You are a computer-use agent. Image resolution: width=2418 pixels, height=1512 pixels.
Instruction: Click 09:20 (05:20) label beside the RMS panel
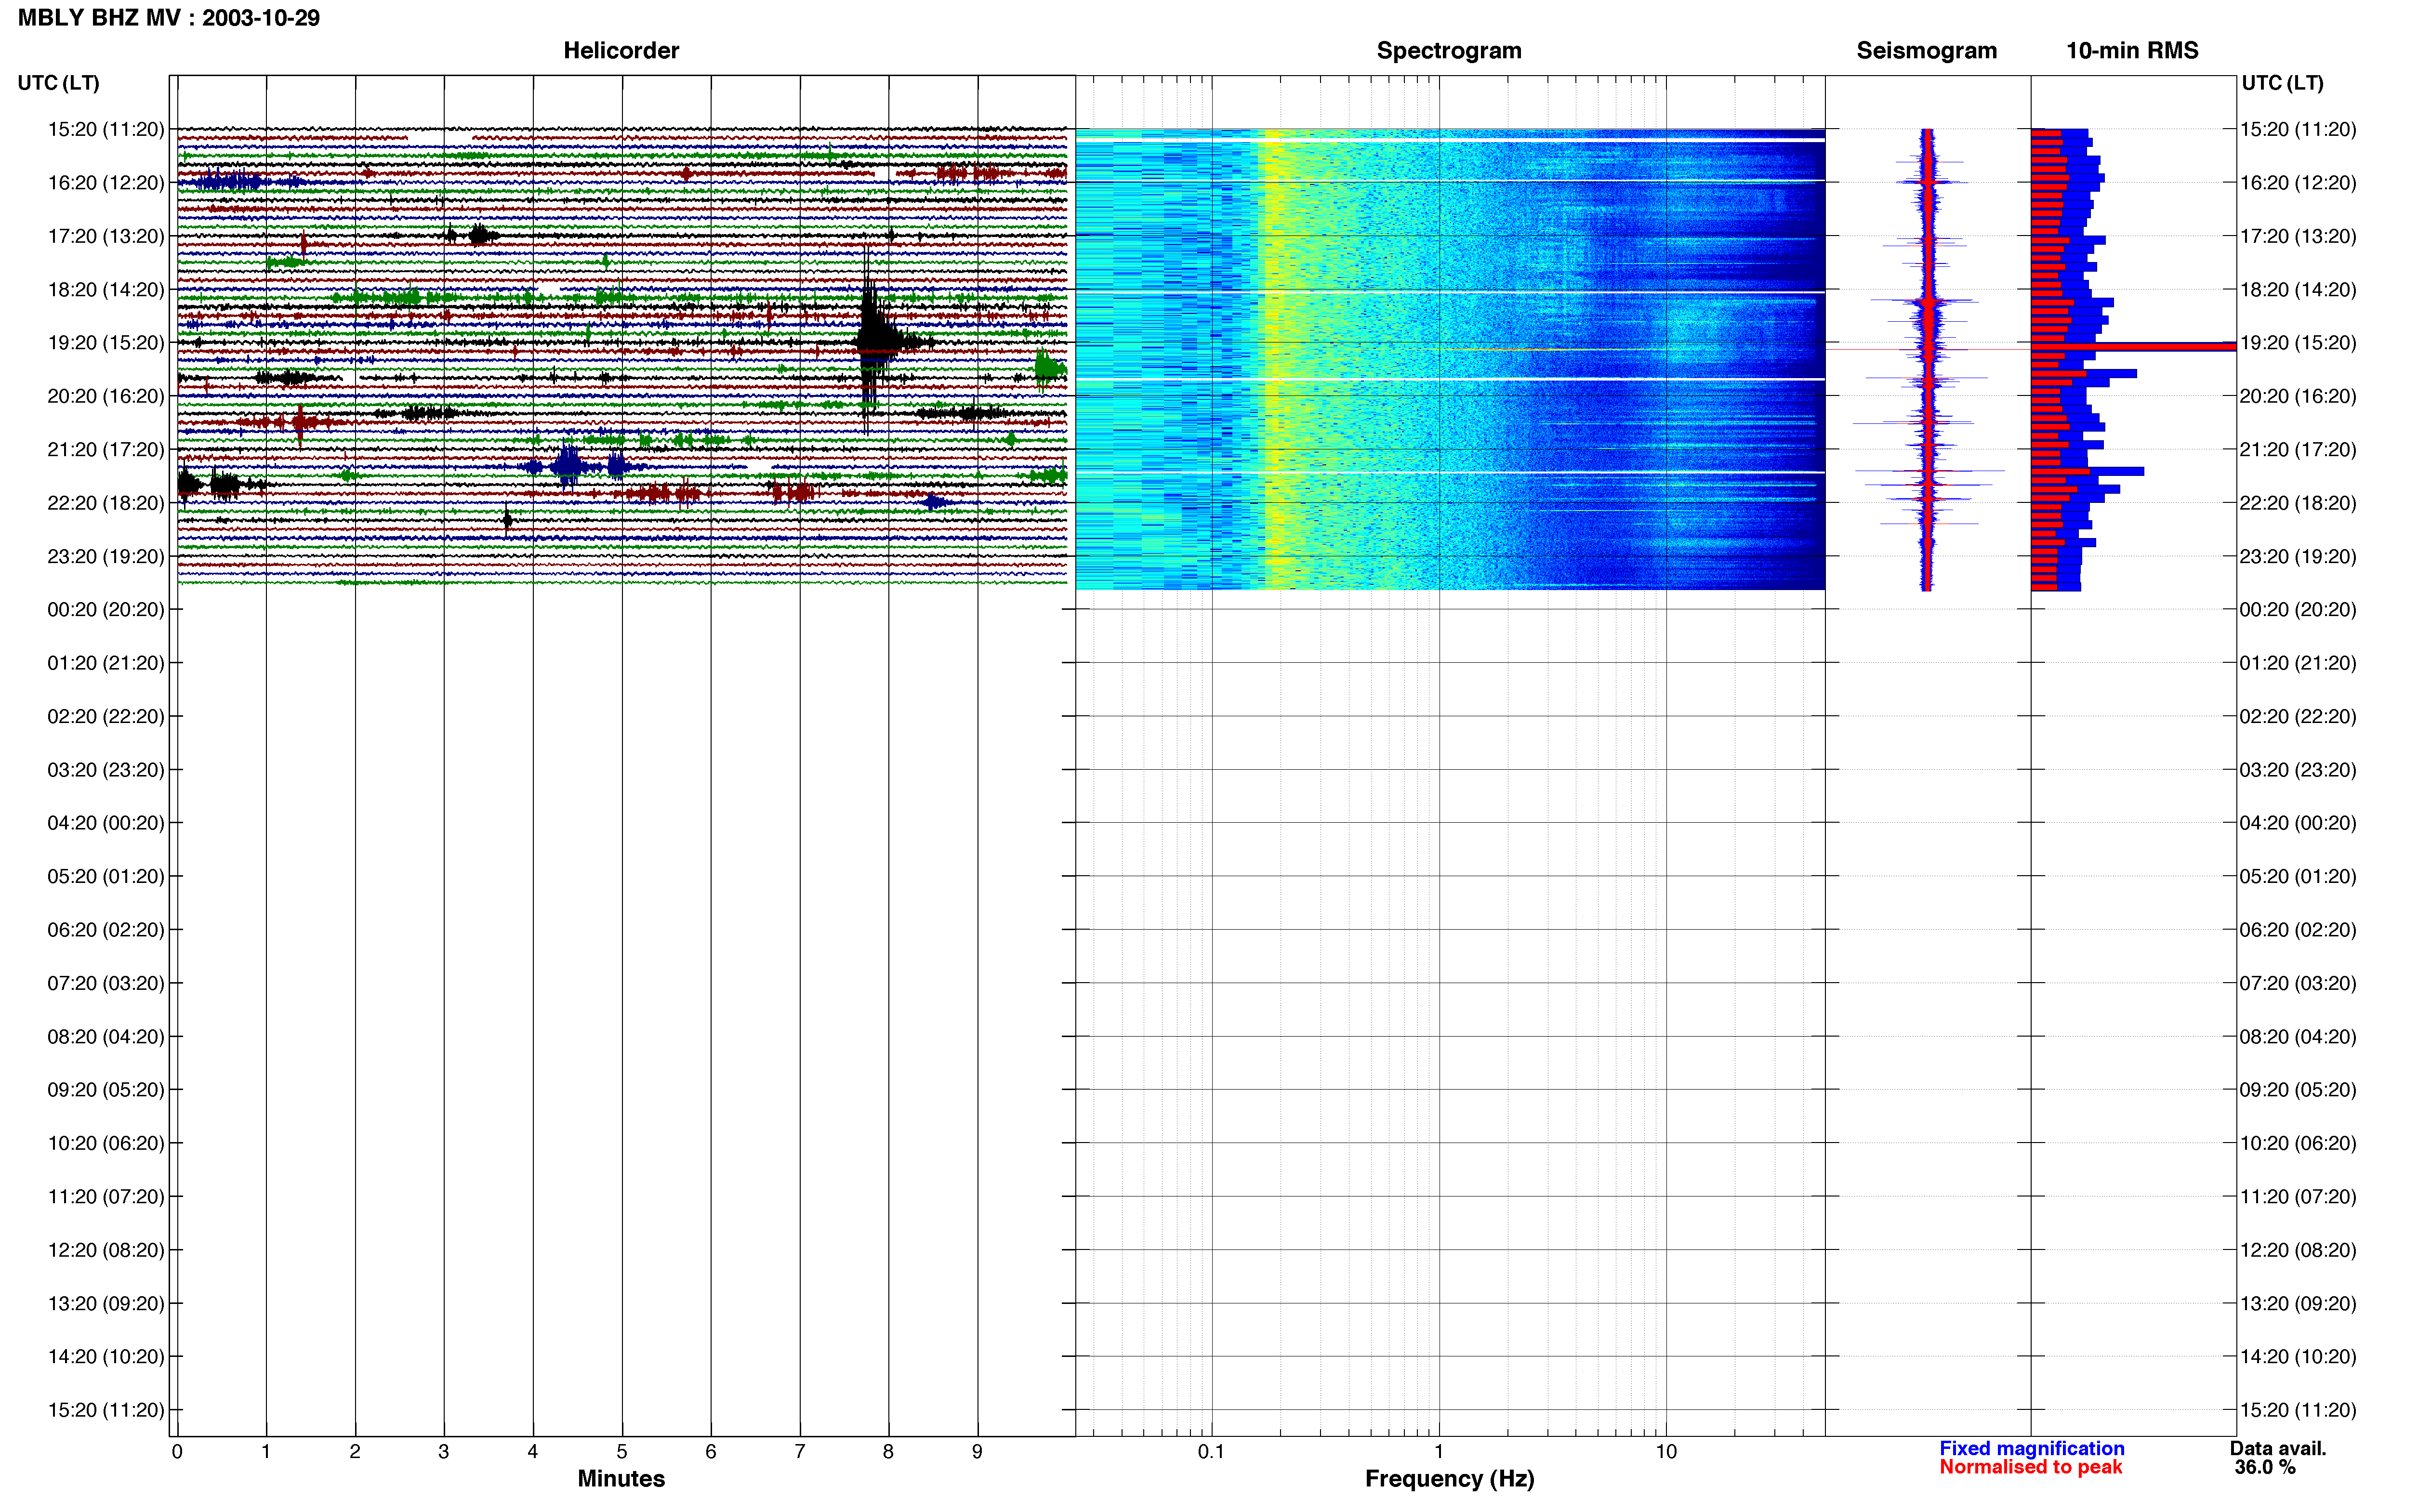[x=2298, y=1090]
